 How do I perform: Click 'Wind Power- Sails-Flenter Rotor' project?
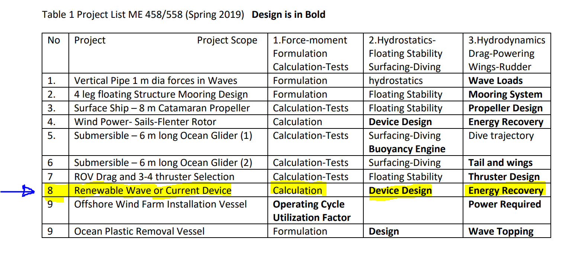145,122
